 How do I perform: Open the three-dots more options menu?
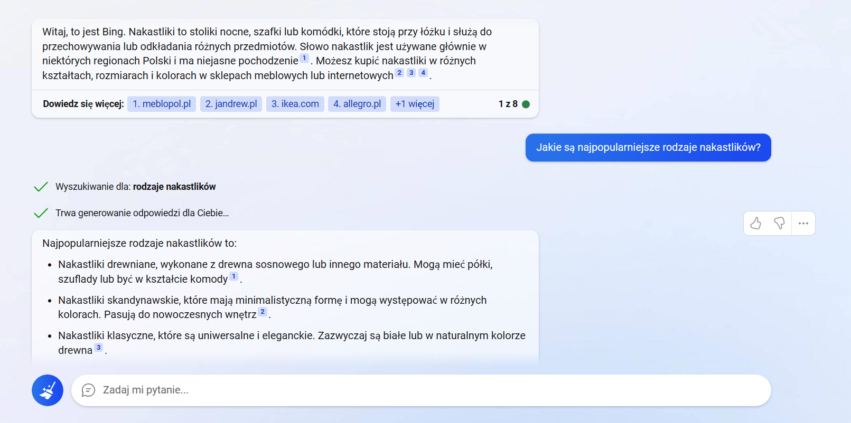coord(803,224)
